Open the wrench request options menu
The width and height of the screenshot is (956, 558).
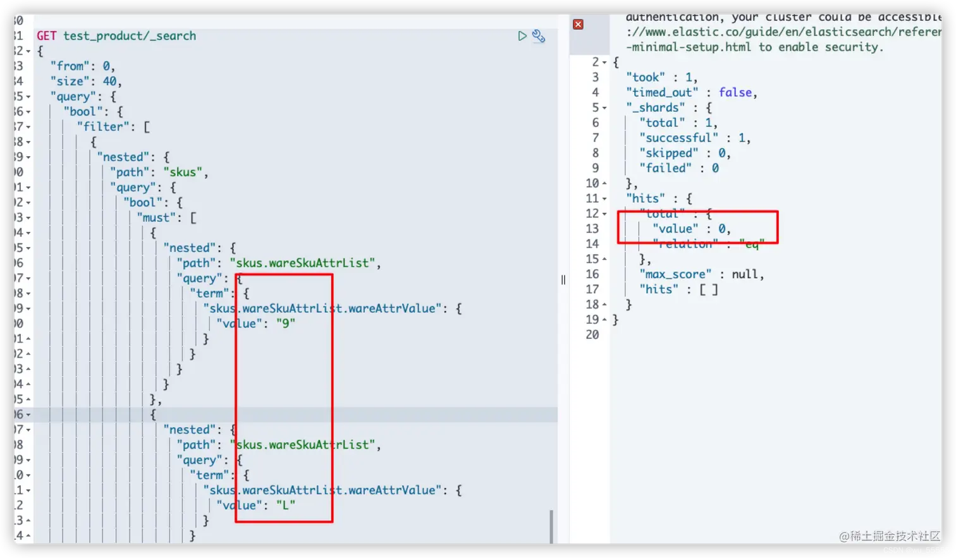(539, 36)
